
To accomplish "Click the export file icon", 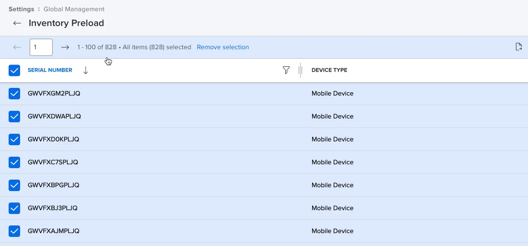I will coord(519,47).
